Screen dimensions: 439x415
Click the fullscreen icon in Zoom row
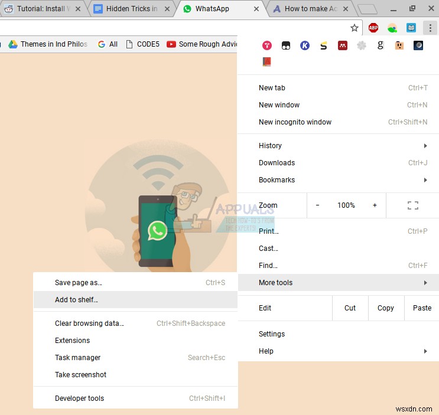pos(412,205)
